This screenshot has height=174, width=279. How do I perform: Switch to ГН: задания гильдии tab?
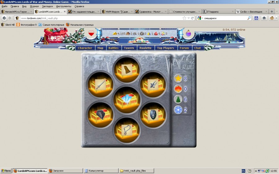tap(84, 11)
